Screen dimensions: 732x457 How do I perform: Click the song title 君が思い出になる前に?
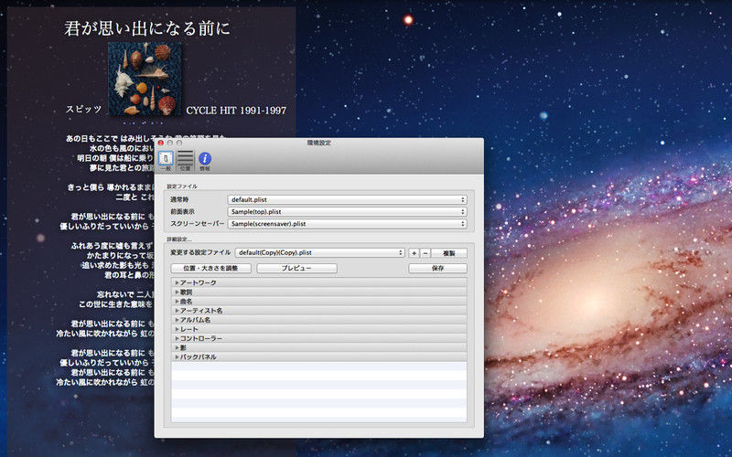point(147,28)
